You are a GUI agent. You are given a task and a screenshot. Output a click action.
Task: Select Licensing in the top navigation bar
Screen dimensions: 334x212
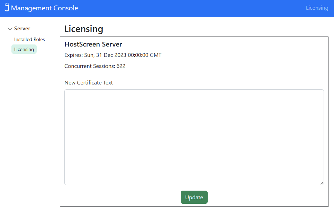click(317, 8)
